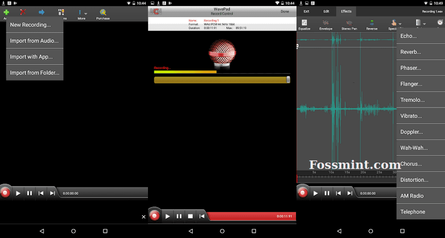Image resolution: width=445 pixels, height=238 pixels.
Task: Select Reverb... from the effects list
Action: (x=410, y=52)
